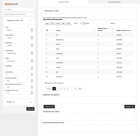140x136 pixels.
Task: Select the word 'day' in table
Action: pyautogui.click(x=57, y=72)
